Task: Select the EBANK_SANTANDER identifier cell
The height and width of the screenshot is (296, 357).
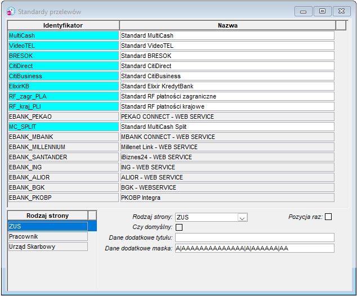Action: 64,157
